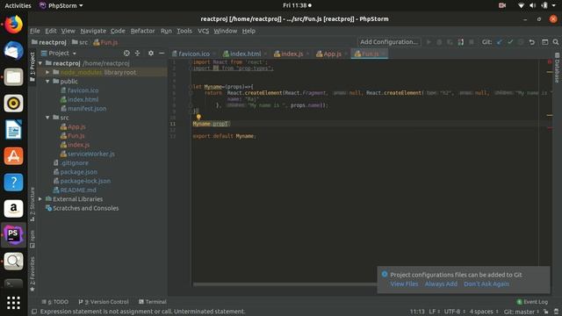The width and height of the screenshot is (562, 316).
Task: Hide the Project panel with minus icon
Action: tap(162, 53)
